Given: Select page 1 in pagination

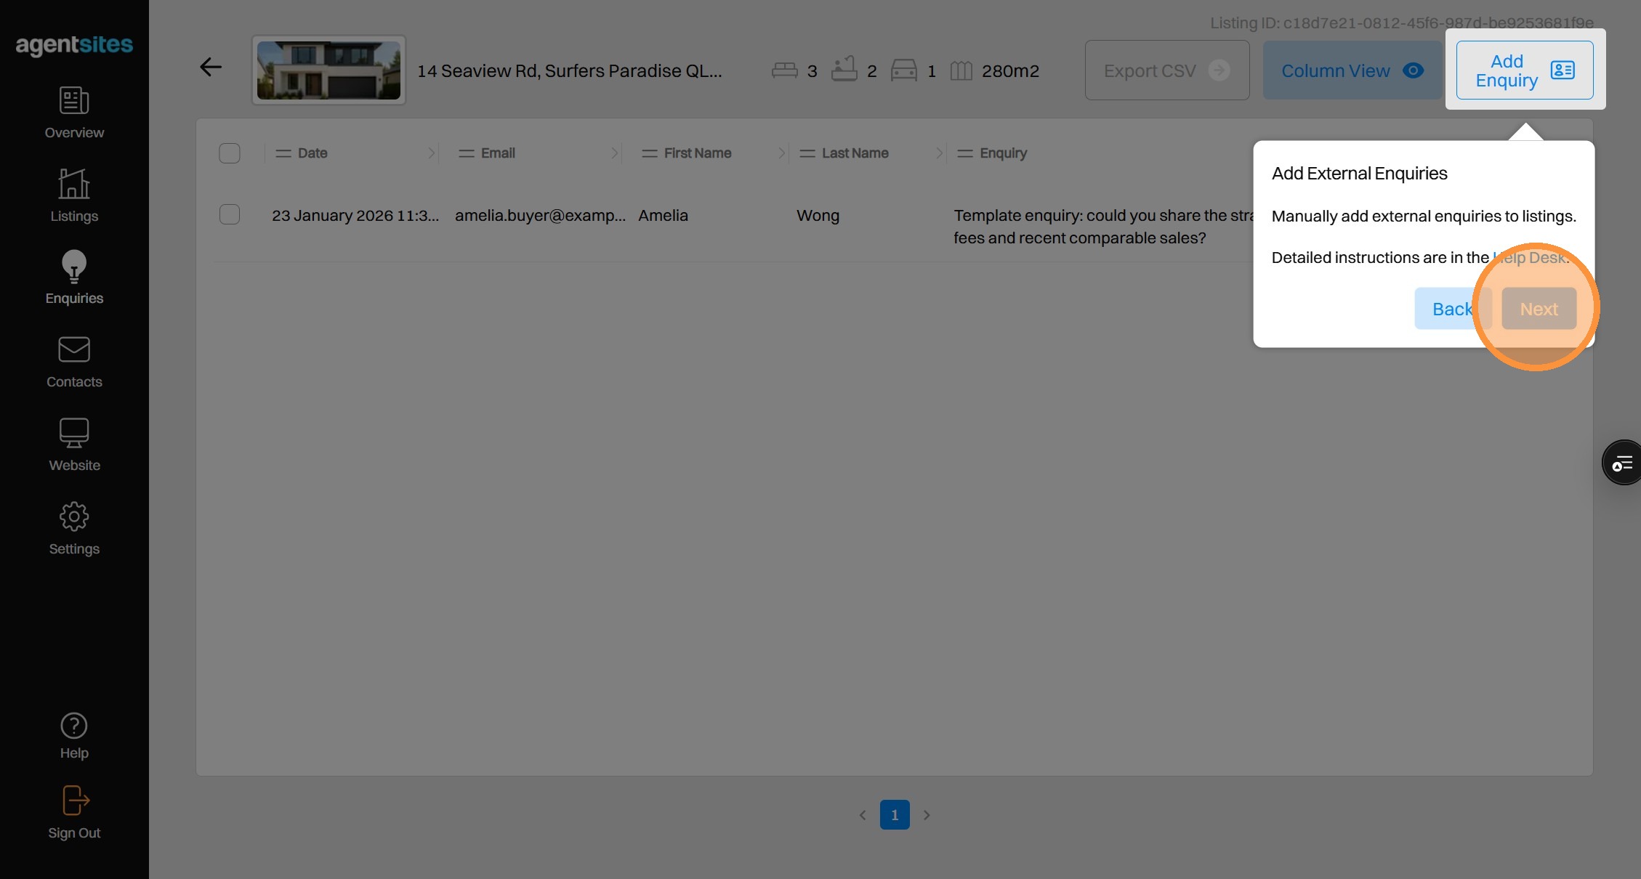Looking at the screenshot, I should (x=895, y=815).
